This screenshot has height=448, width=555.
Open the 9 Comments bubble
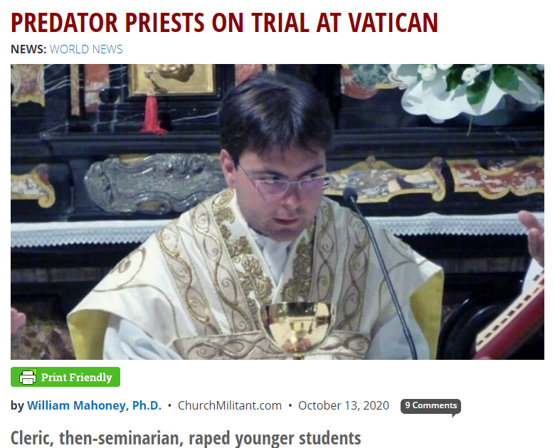pyautogui.click(x=430, y=406)
